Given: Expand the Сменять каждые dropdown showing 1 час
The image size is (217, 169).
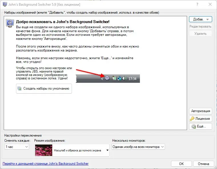Looking at the screenshot, I should coord(17,147).
